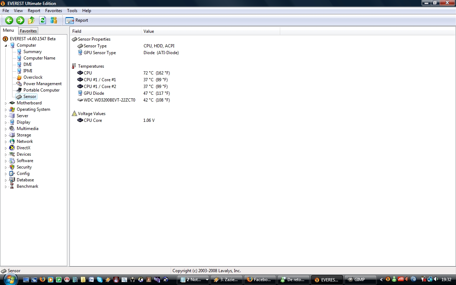The width and height of the screenshot is (456, 285).
Task: Open the Favorites menu in menu bar
Action: point(53,11)
